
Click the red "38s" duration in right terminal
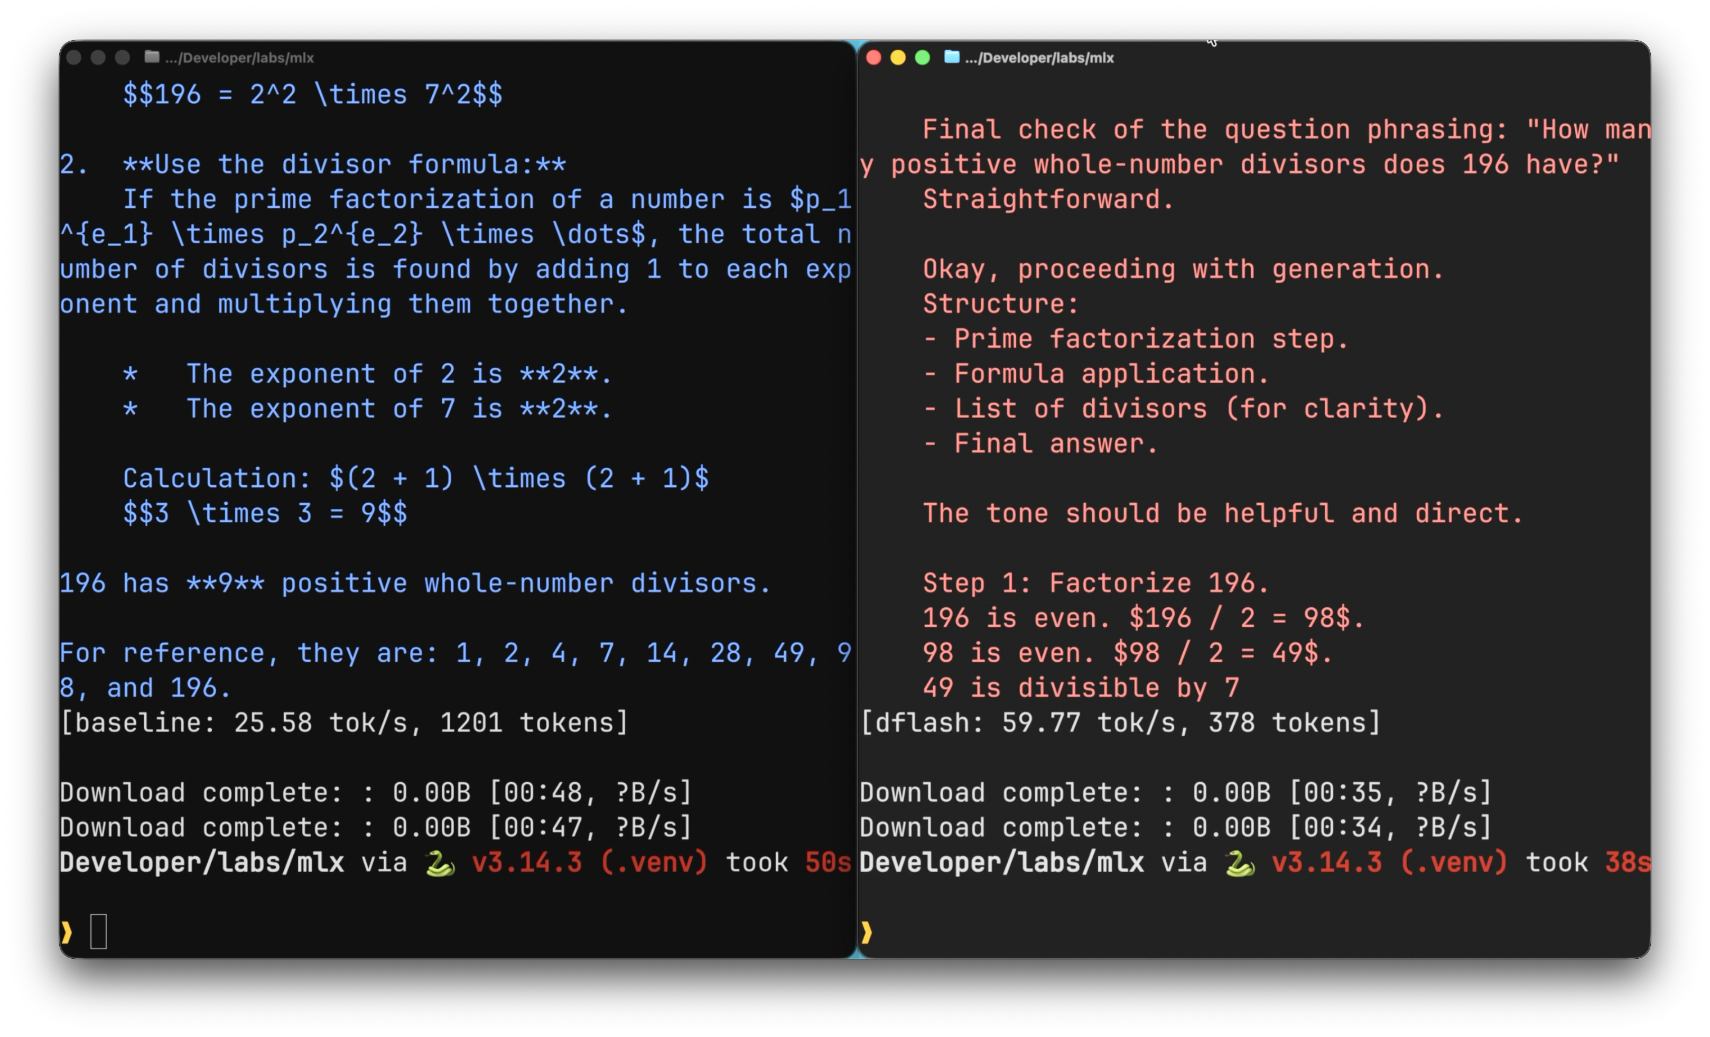tap(1627, 863)
